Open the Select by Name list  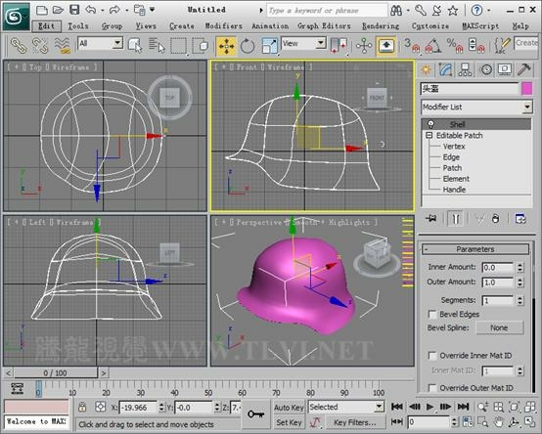(x=157, y=45)
